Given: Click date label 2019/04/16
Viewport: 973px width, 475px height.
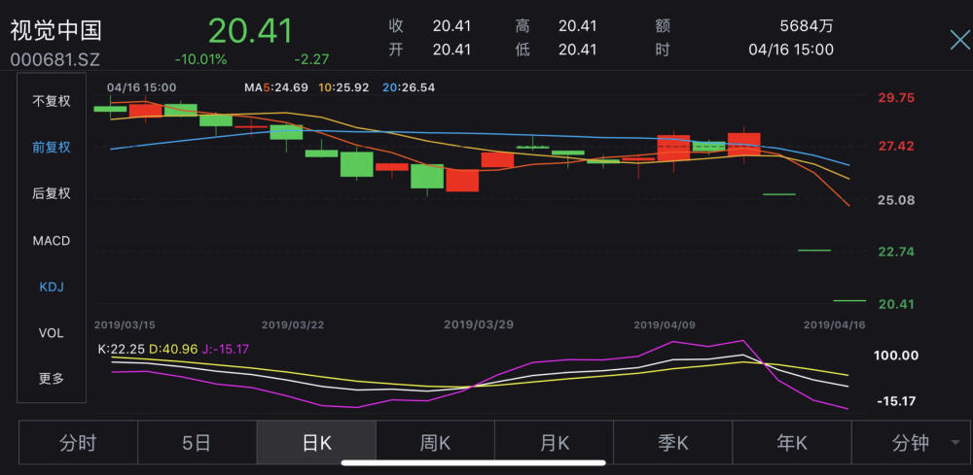Looking at the screenshot, I should 835,324.
